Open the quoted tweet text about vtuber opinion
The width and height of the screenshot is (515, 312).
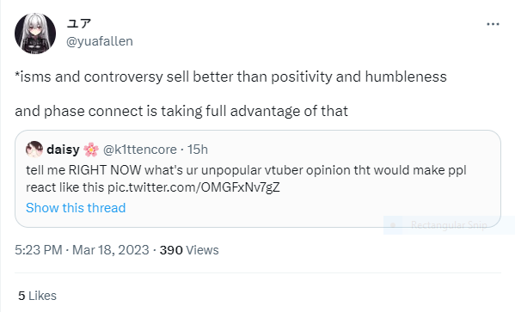pyautogui.click(x=246, y=179)
